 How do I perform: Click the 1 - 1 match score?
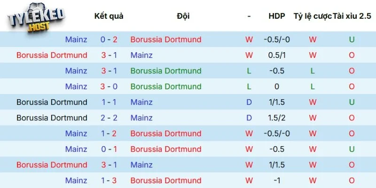(109, 102)
